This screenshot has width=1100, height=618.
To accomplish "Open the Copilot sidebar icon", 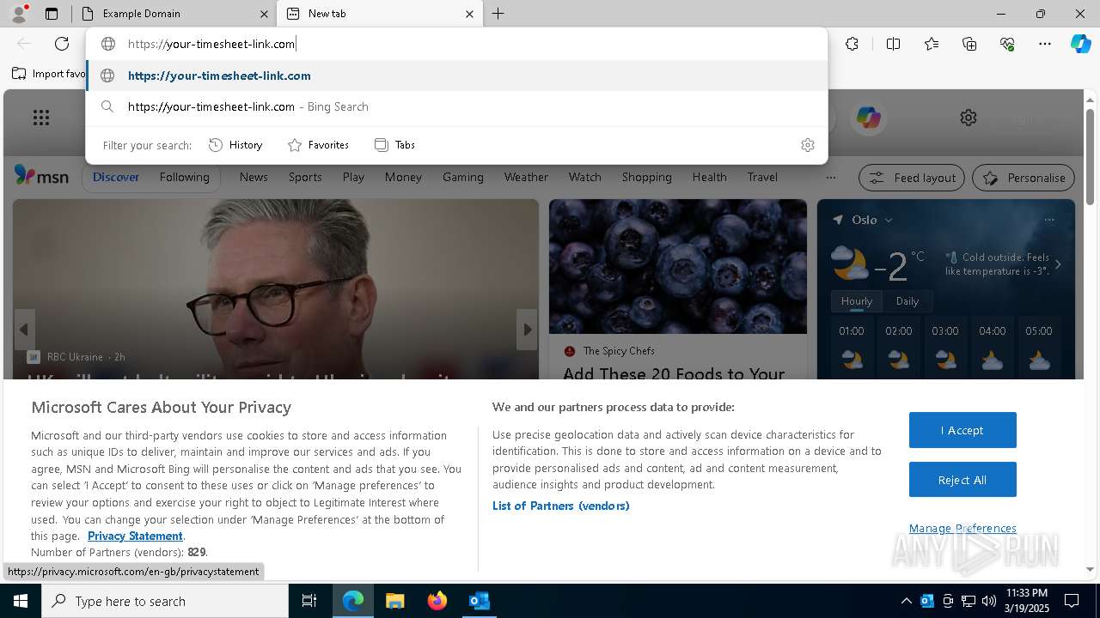I will click(1080, 44).
